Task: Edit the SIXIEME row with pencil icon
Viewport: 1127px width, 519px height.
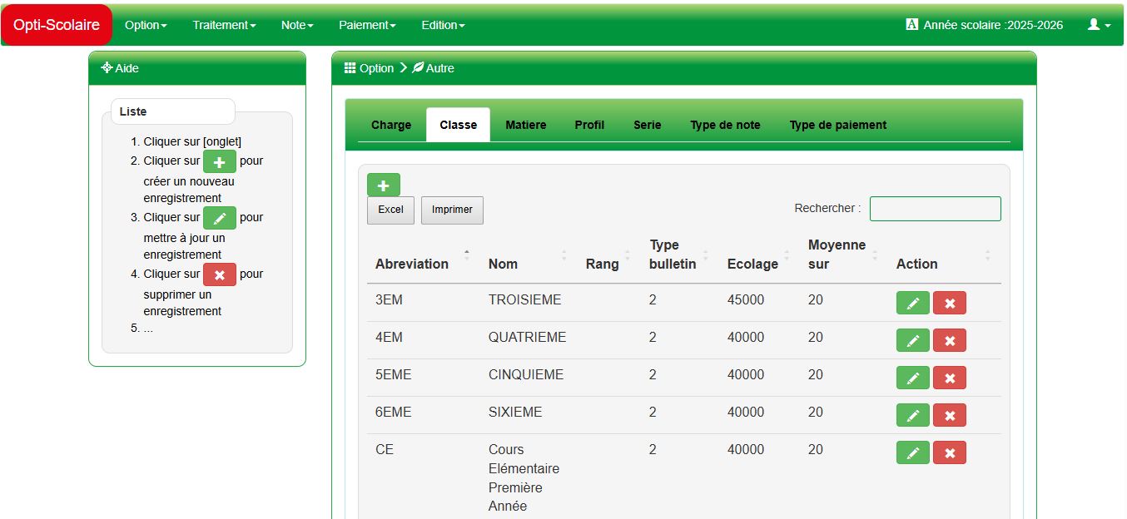Action: click(x=913, y=415)
